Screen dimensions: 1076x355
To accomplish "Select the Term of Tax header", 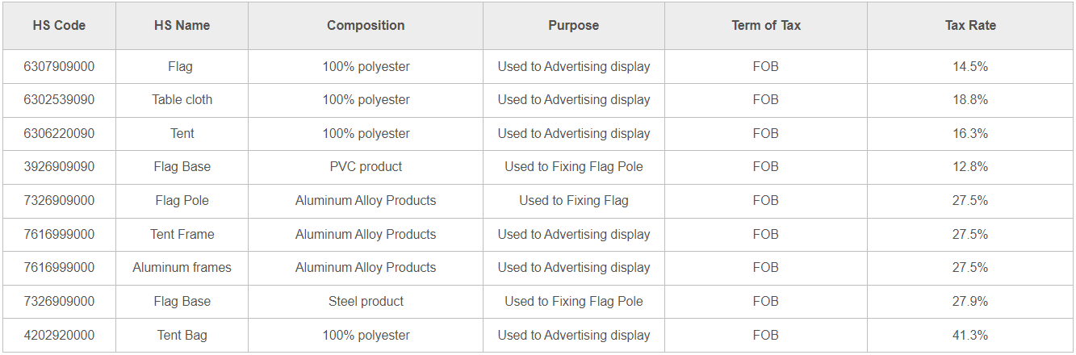I will point(766,26).
